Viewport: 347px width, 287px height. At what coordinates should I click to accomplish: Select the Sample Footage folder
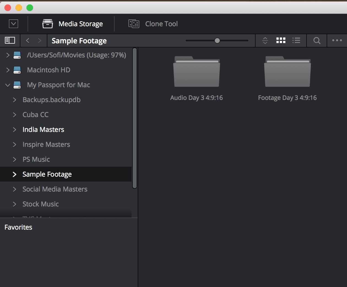47,174
